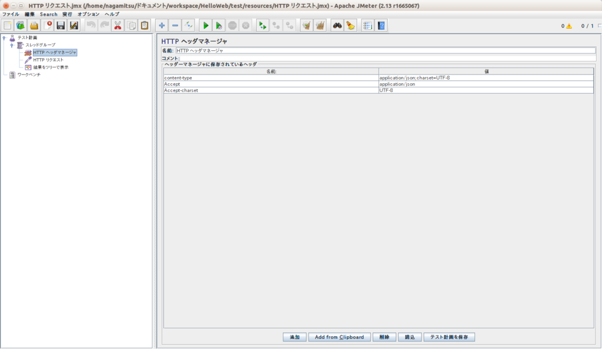Image resolution: width=602 pixels, height=349 pixels.
Task: Click the 値 column header in headers table
Action: (x=486, y=71)
